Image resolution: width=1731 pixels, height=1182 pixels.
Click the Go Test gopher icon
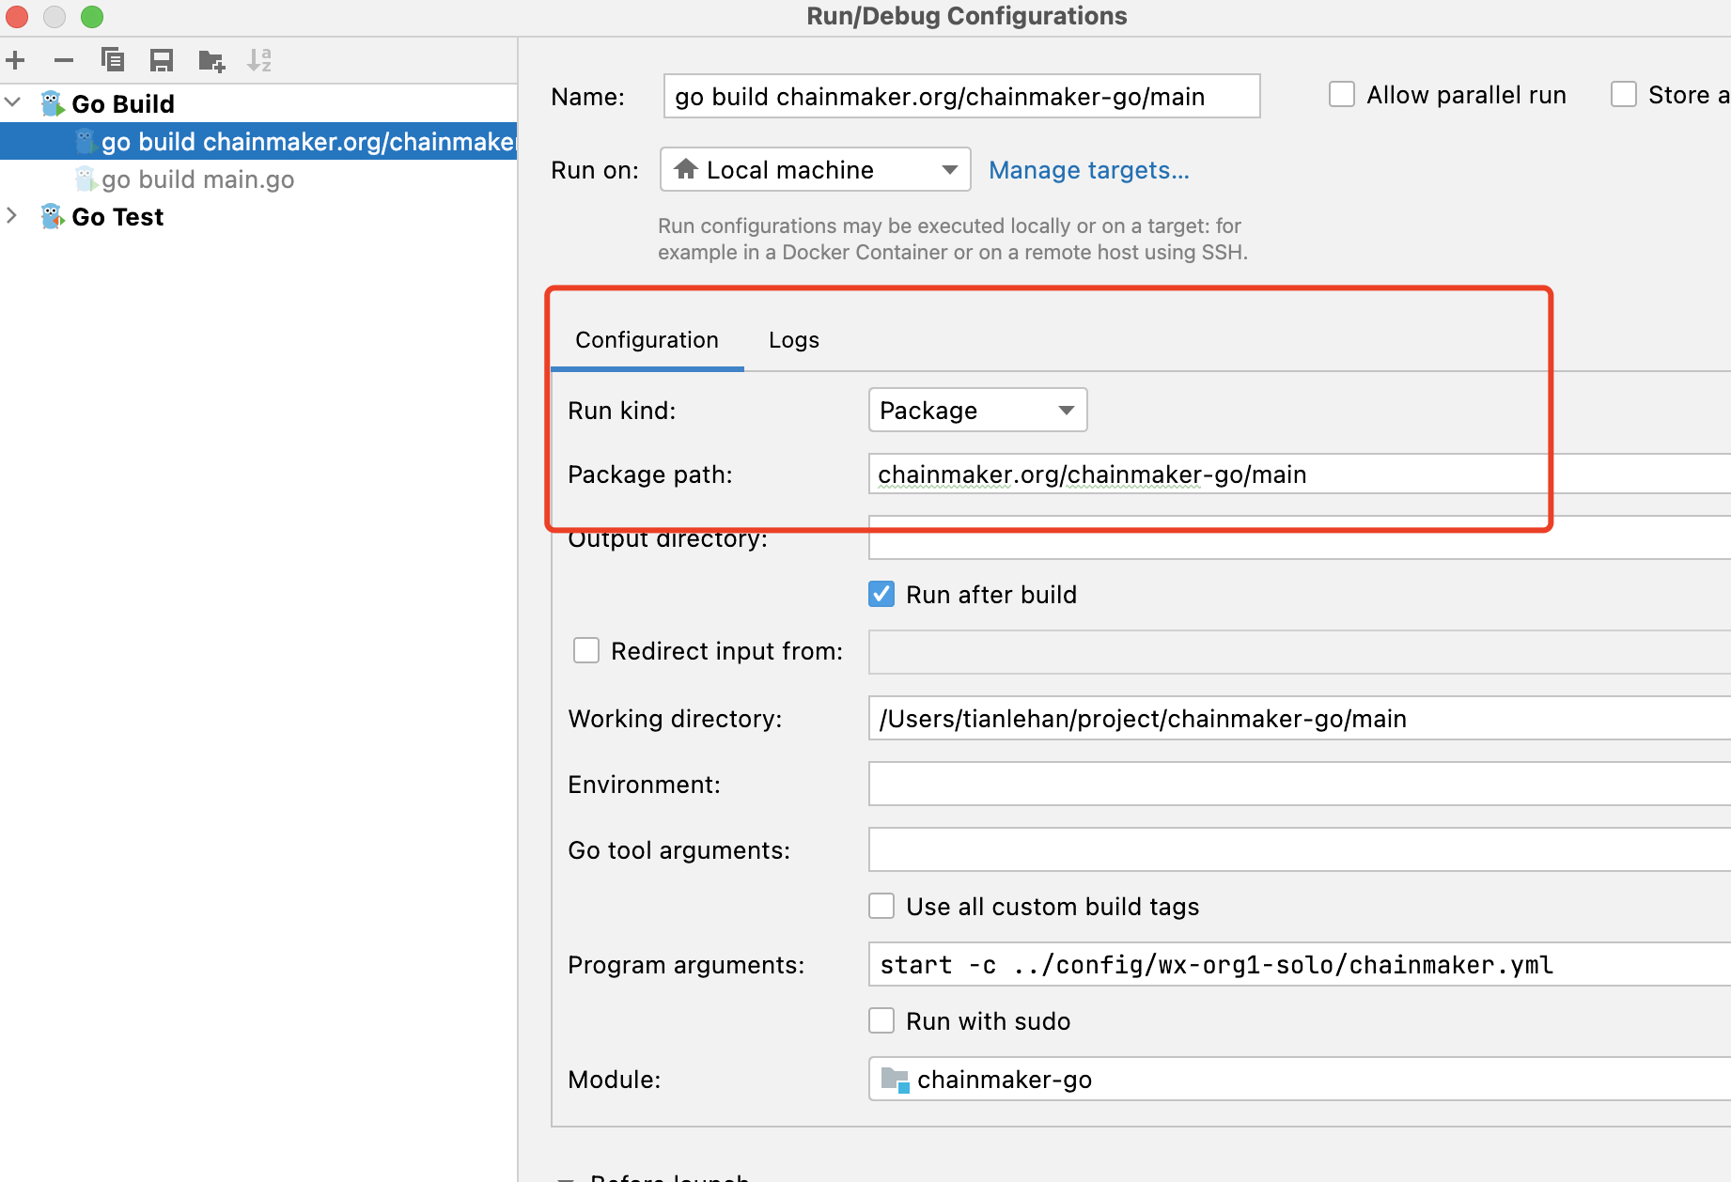pos(53,217)
